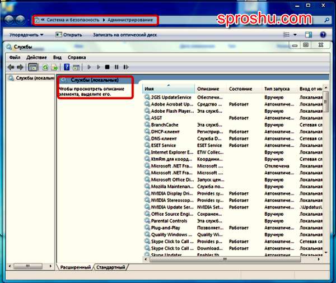The image size is (336, 283).
Task: Click the Refresh toolbar icon
Action: [x=45, y=67]
